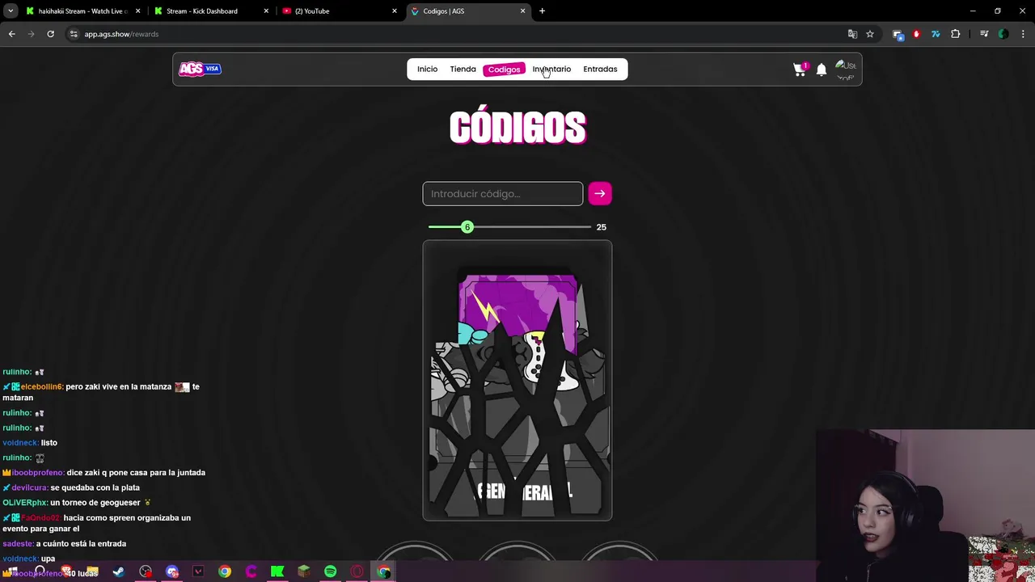Close the YouTube tab
This screenshot has width=1035, height=582.
click(395, 11)
